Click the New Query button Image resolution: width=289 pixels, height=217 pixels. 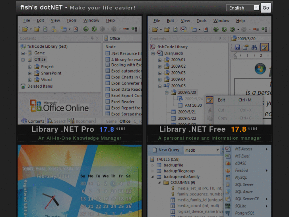point(166,150)
